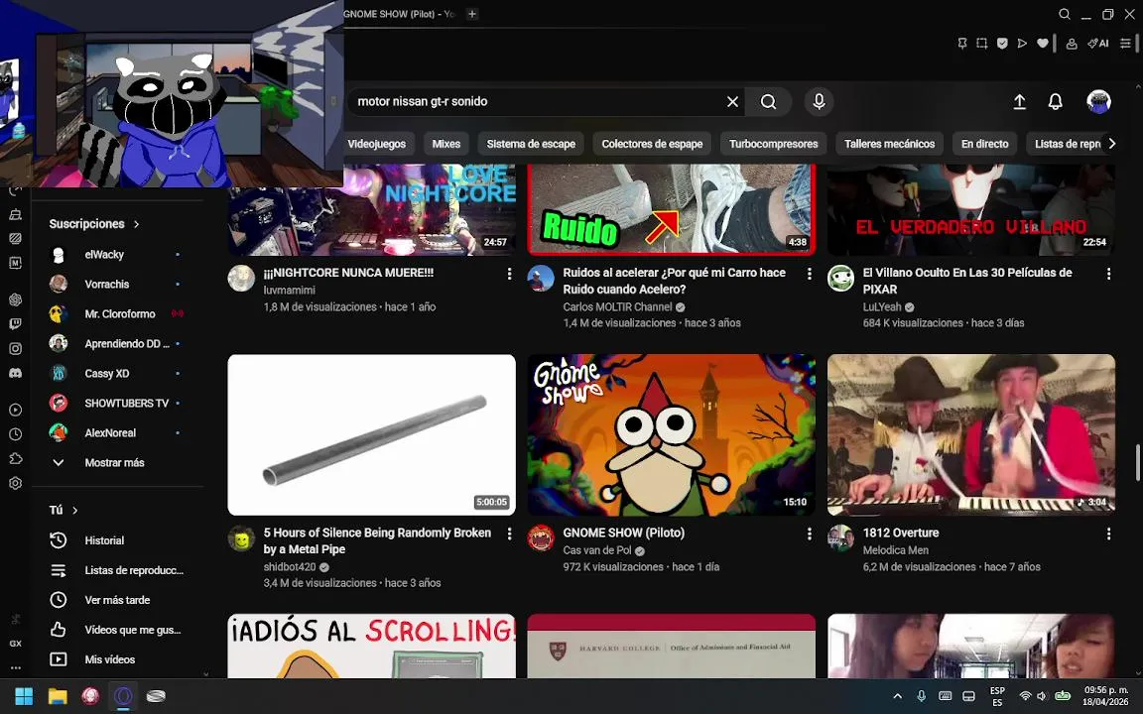Open Ver más tarde playlist
Image resolution: width=1143 pixels, height=714 pixels.
click(x=117, y=600)
